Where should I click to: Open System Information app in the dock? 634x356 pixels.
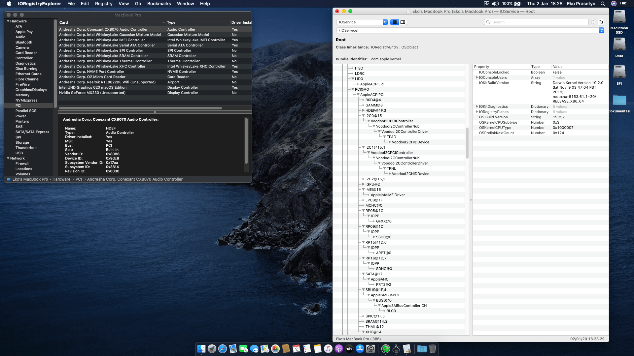(x=396, y=348)
